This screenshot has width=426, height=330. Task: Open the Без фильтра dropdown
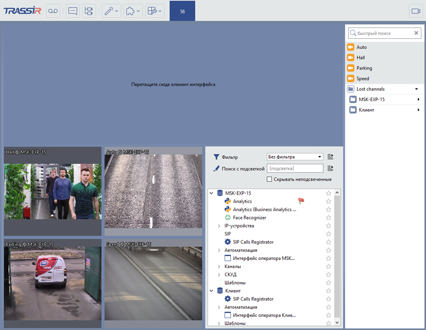click(294, 156)
